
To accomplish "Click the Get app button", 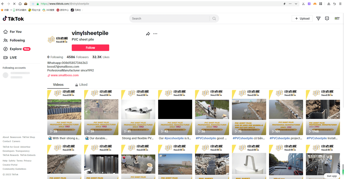I will (x=332, y=176).
